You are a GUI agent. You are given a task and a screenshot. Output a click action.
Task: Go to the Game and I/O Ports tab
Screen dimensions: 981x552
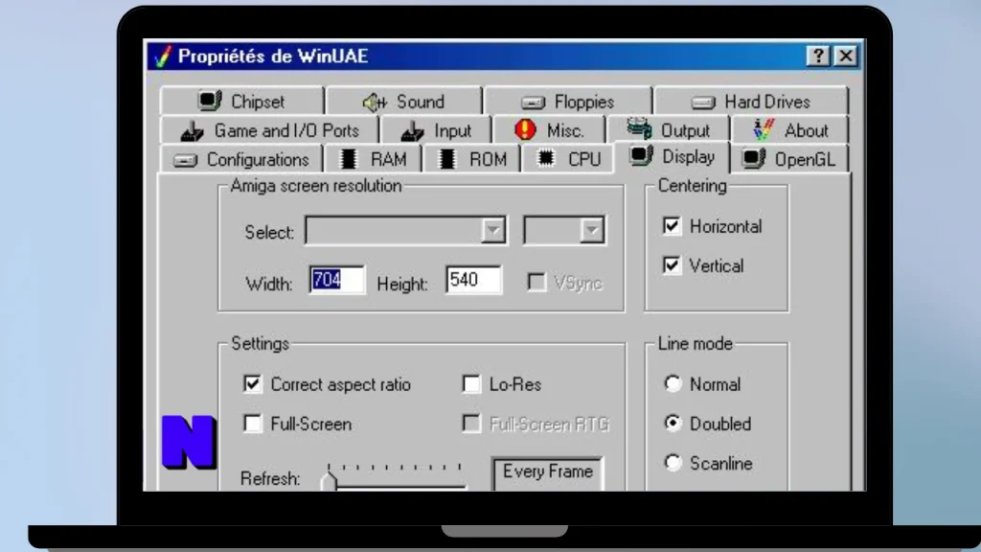coord(269,130)
